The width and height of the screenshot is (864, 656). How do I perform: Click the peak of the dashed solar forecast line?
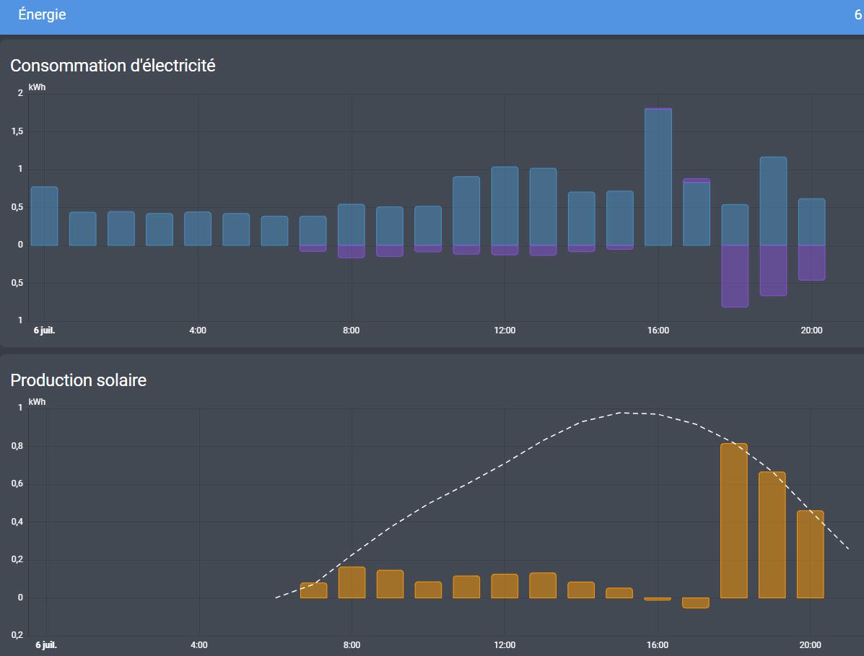click(x=621, y=413)
